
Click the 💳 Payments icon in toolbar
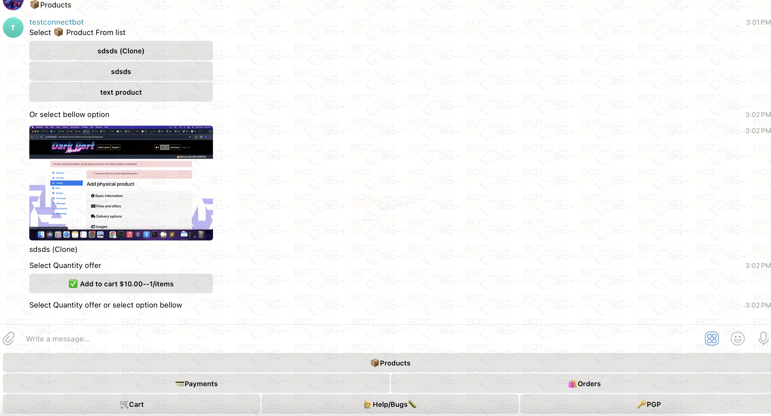196,384
